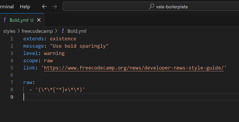239x122 pixels.
Task: Go back with the left arrow
Action: point(44,6)
